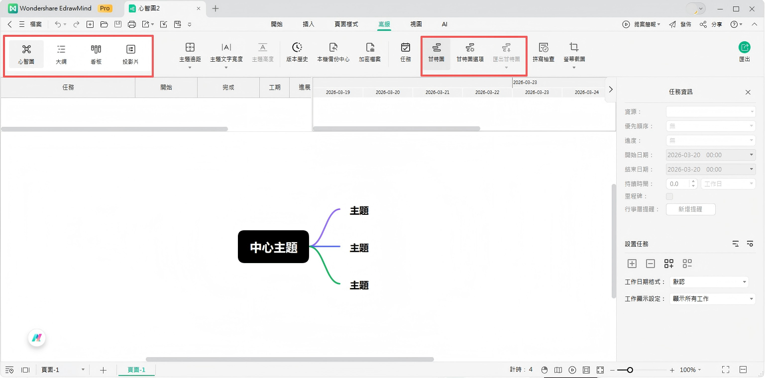This screenshot has width=765, height=378.
Task: Click the 加密檔案 encrypt file icon
Action: pyautogui.click(x=370, y=52)
